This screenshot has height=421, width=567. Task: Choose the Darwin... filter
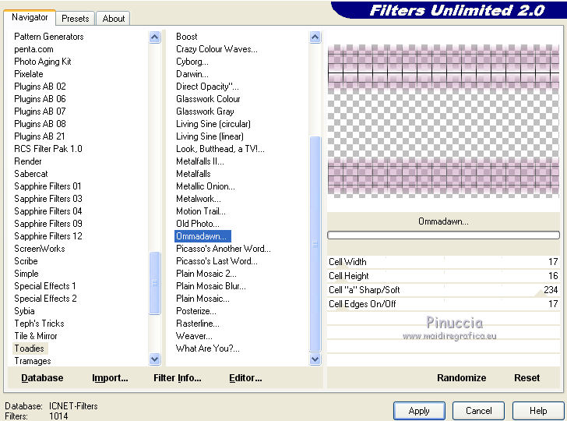coord(192,74)
